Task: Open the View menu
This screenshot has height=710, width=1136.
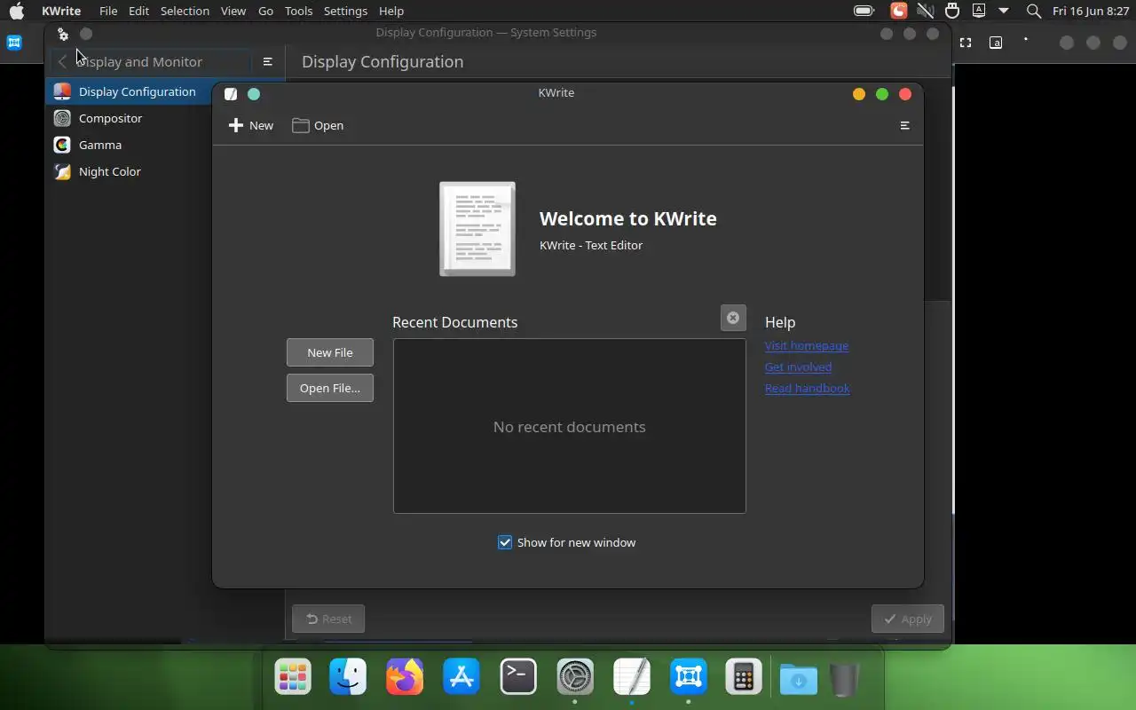Action: [x=233, y=11]
